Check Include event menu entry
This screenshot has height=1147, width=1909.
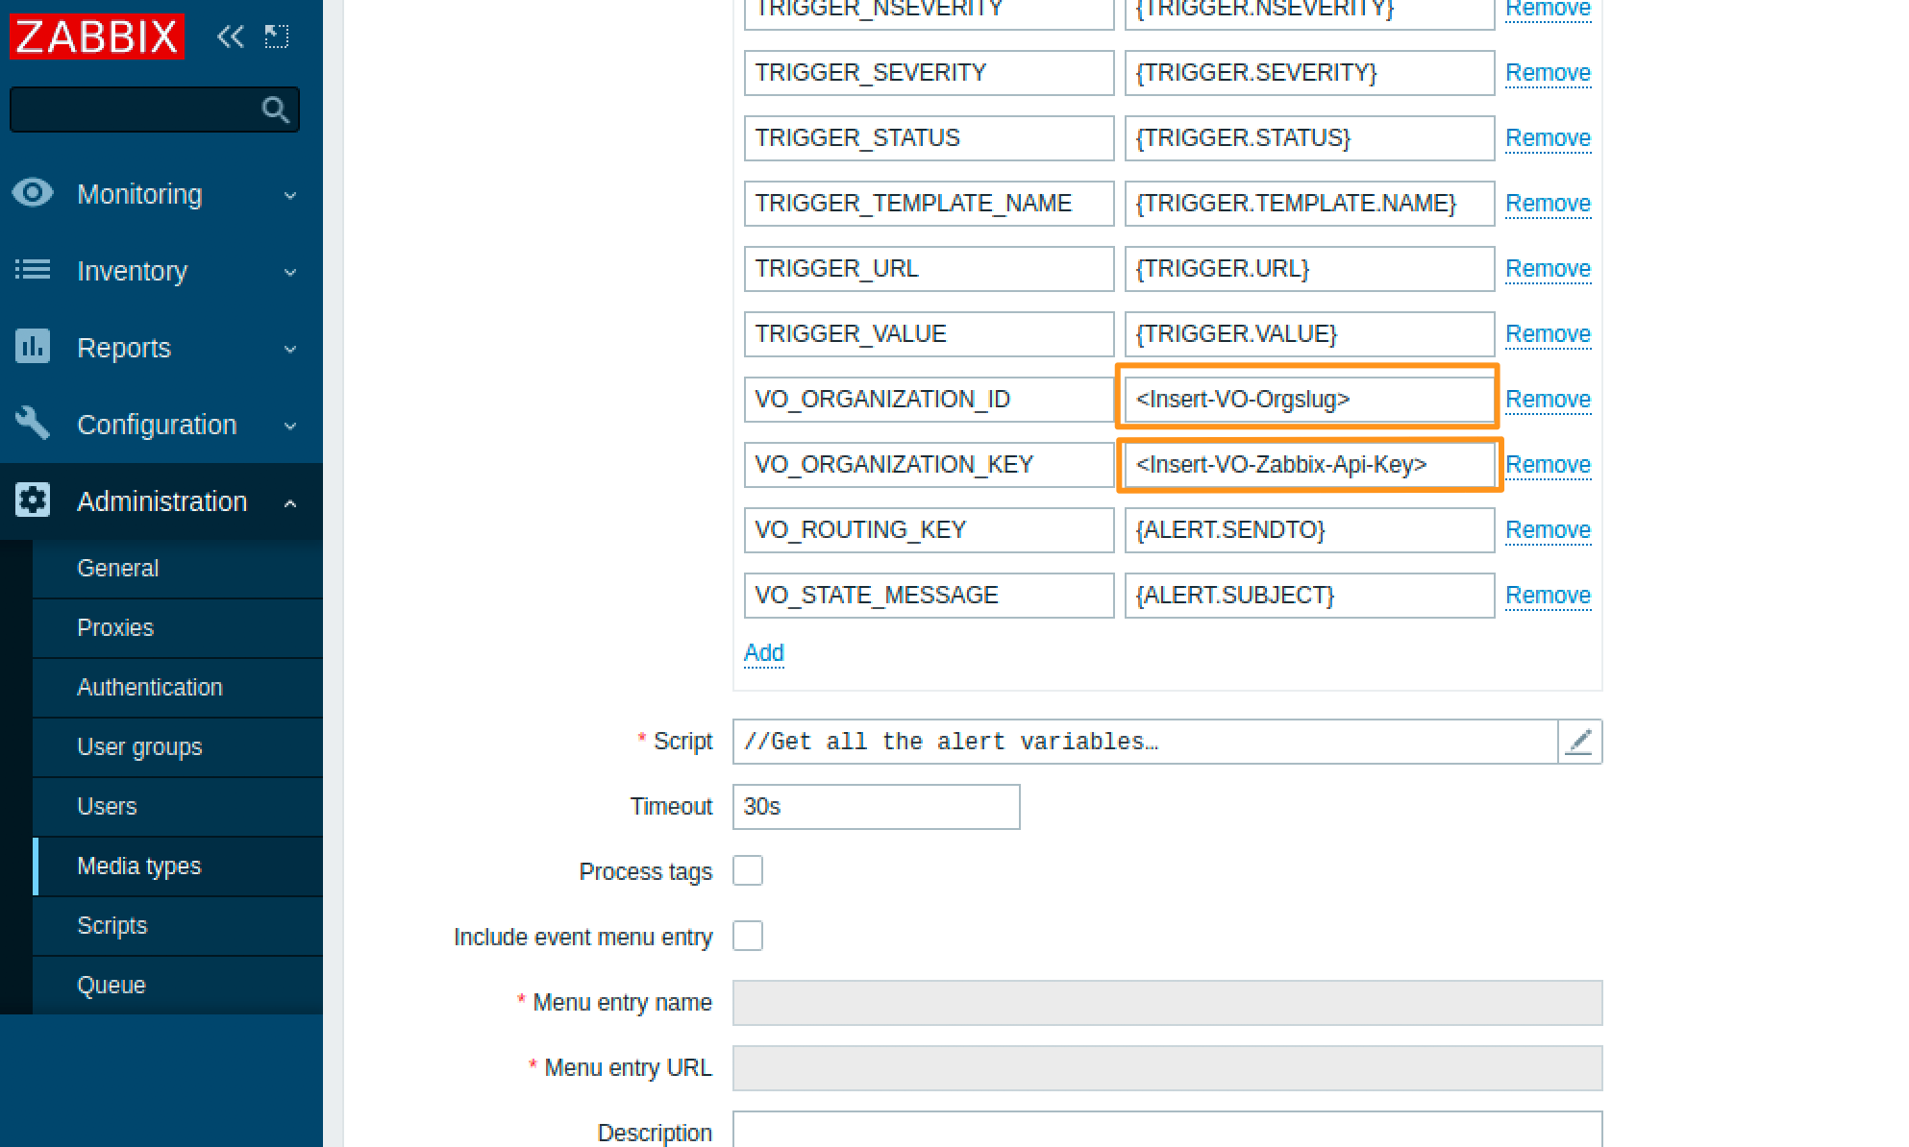click(748, 936)
